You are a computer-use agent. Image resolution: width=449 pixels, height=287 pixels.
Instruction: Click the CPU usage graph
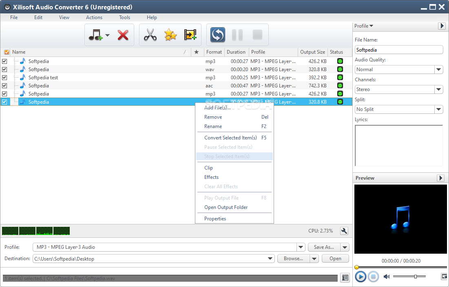[x=36, y=231]
